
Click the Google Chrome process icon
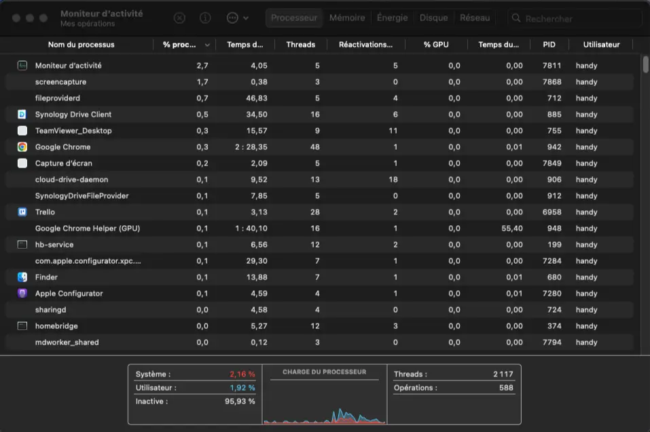coord(22,147)
